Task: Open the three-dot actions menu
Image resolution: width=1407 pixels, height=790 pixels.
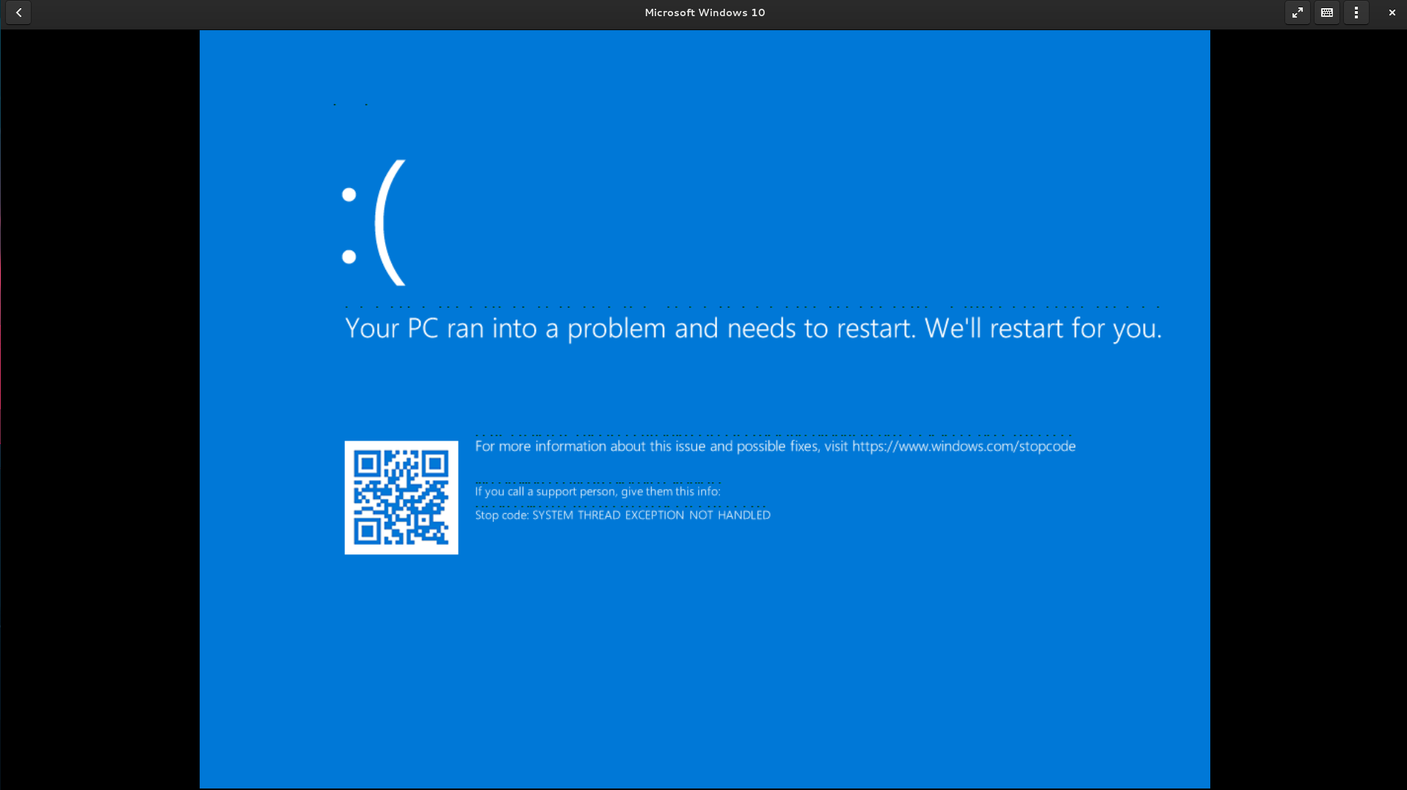Action: click(x=1356, y=12)
